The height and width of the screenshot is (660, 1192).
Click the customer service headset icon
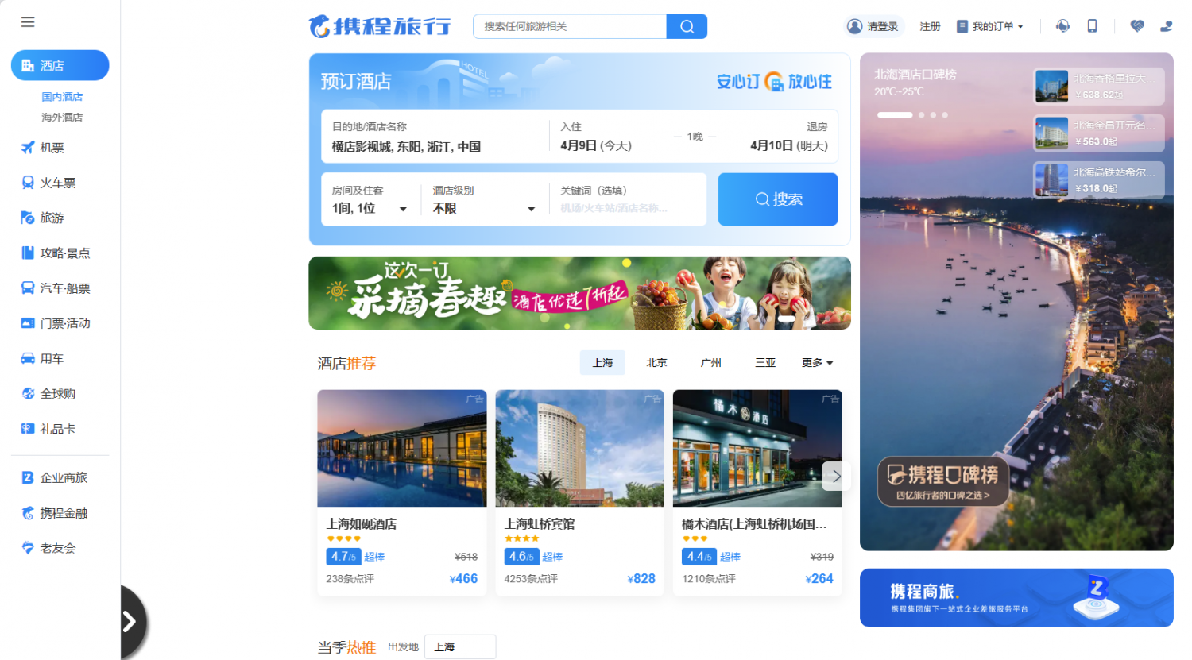coord(1062,26)
